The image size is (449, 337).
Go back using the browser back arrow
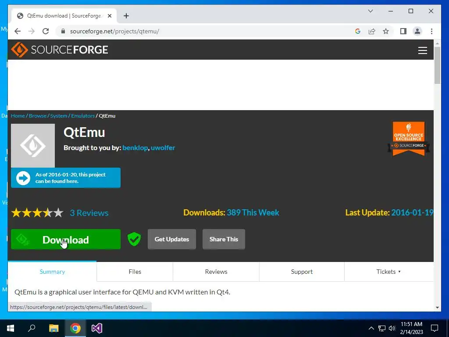(x=18, y=31)
